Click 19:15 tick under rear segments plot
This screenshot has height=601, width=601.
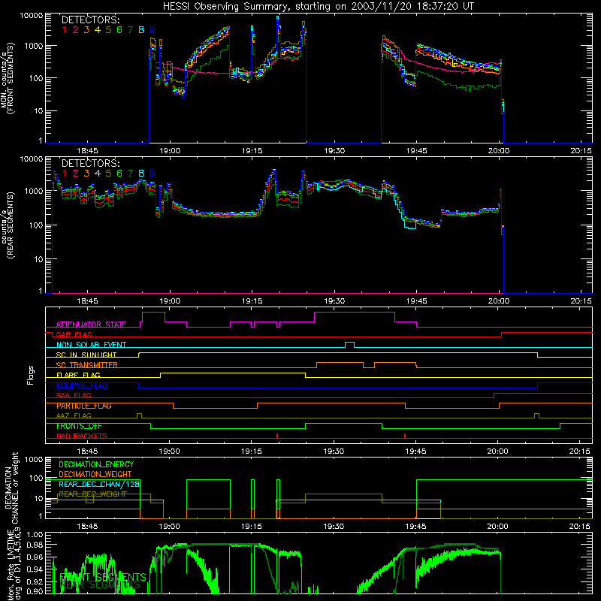[252, 301]
